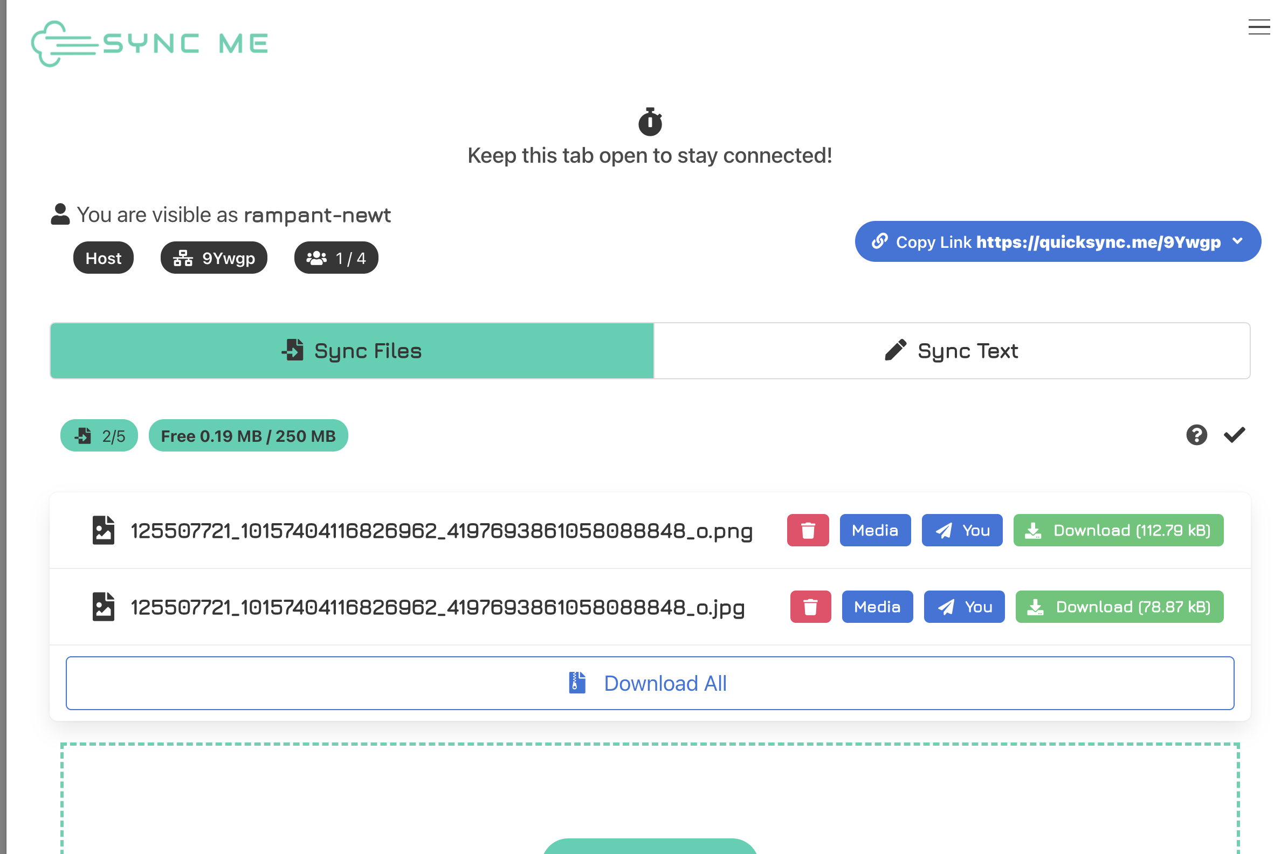Click the stopwatch timer icon
The width and height of the screenshot is (1281, 854).
(x=650, y=122)
